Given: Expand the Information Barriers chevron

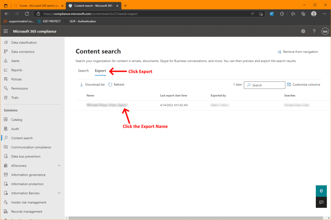Looking at the screenshot, I should tap(59, 193).
